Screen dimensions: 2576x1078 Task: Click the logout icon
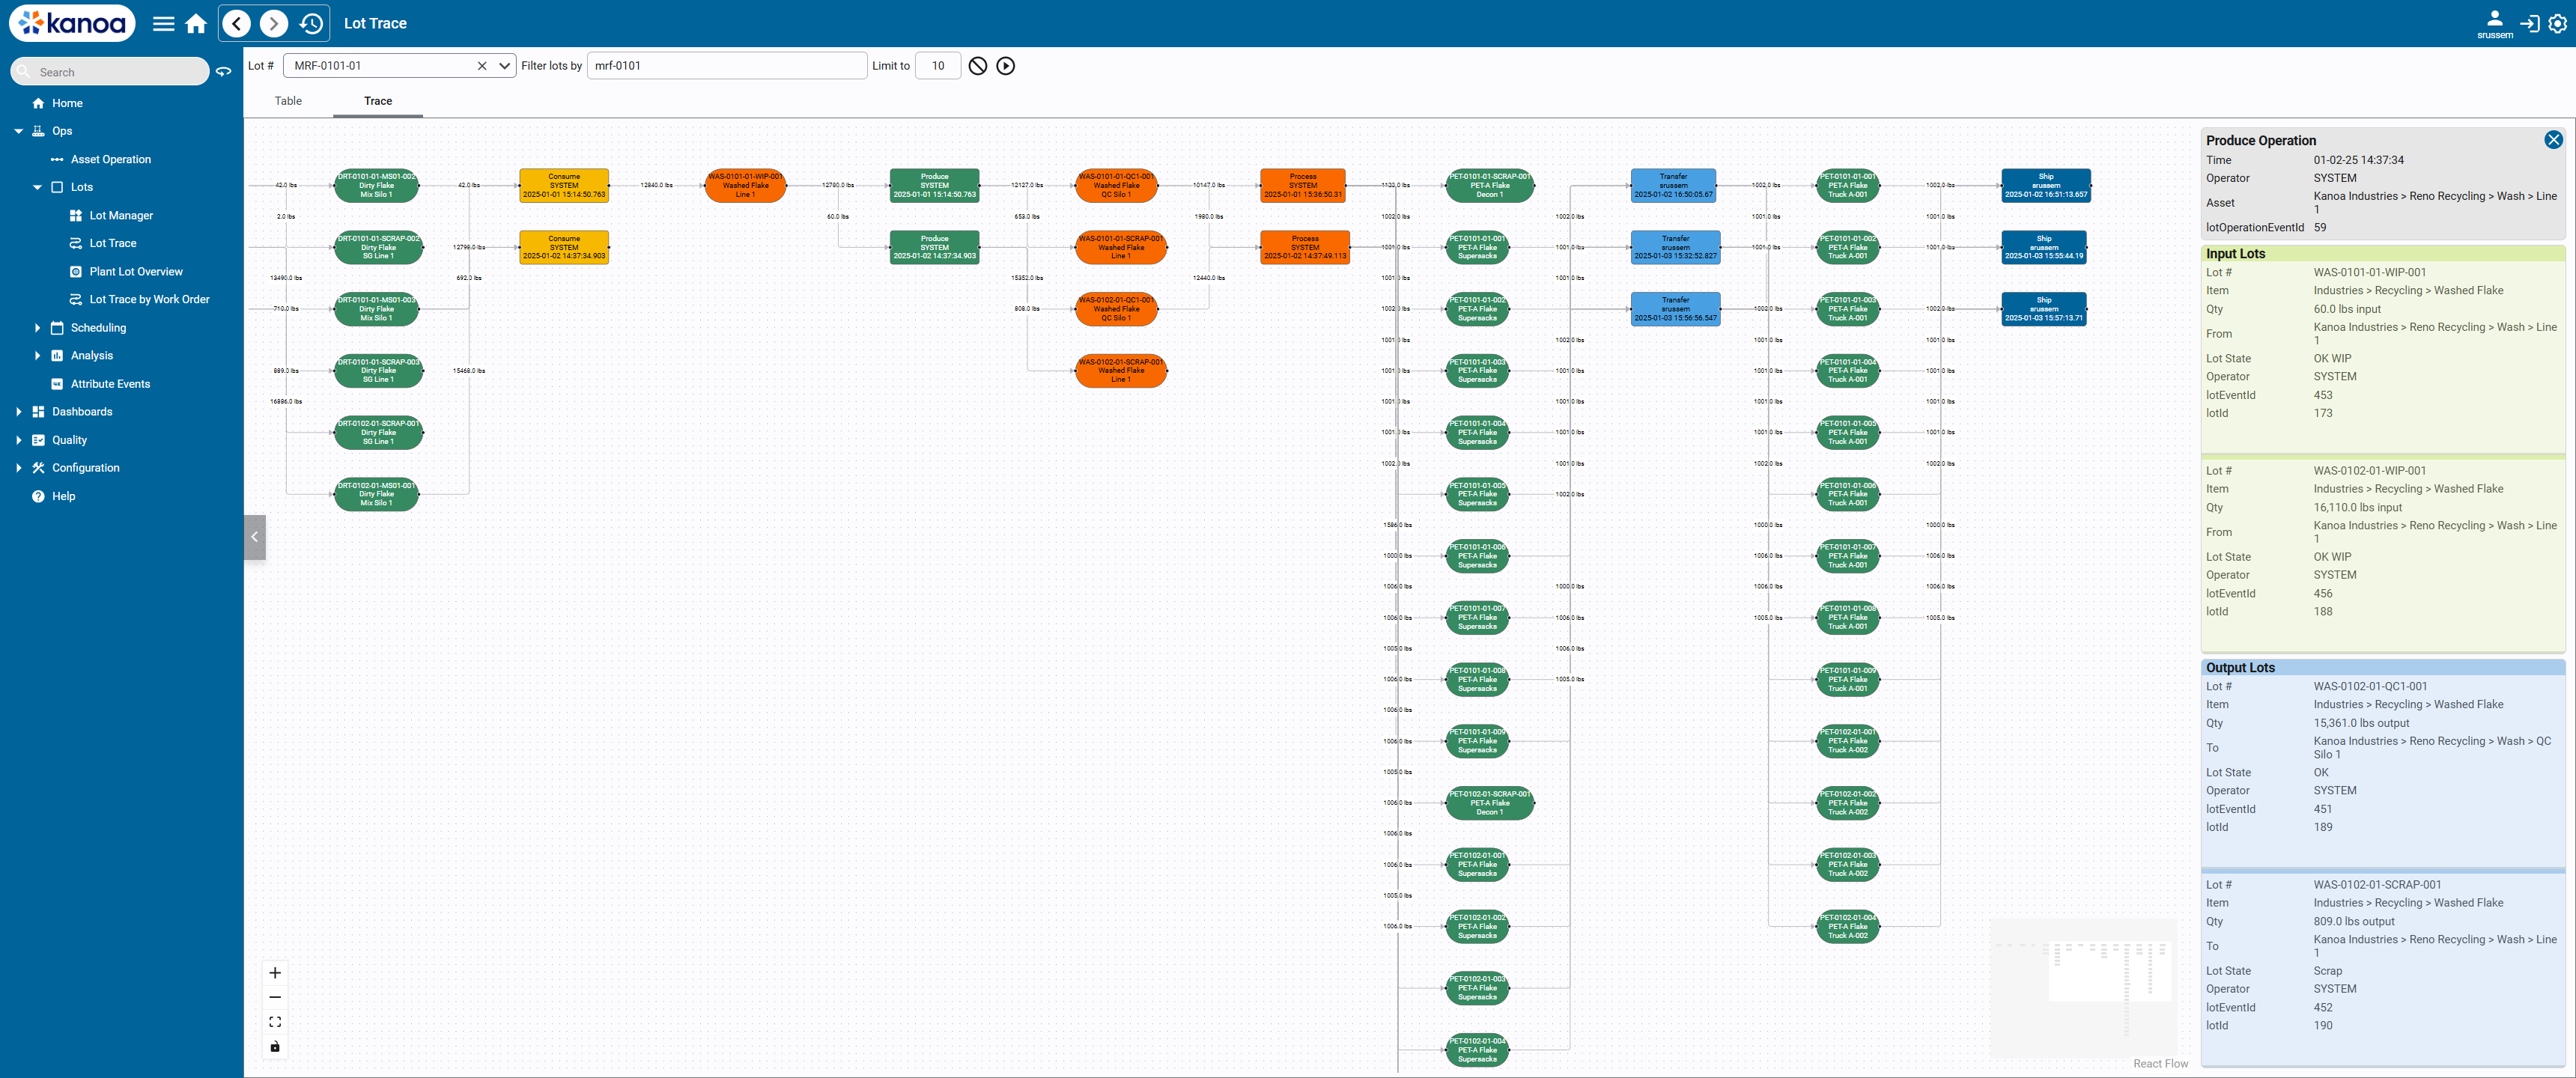point(2529,24)
